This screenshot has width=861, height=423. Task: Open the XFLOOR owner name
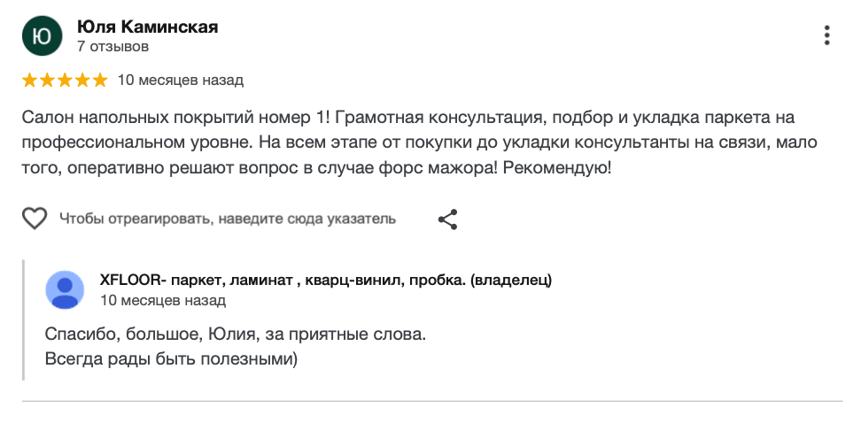pyautogui.click(x=326, y=281)
